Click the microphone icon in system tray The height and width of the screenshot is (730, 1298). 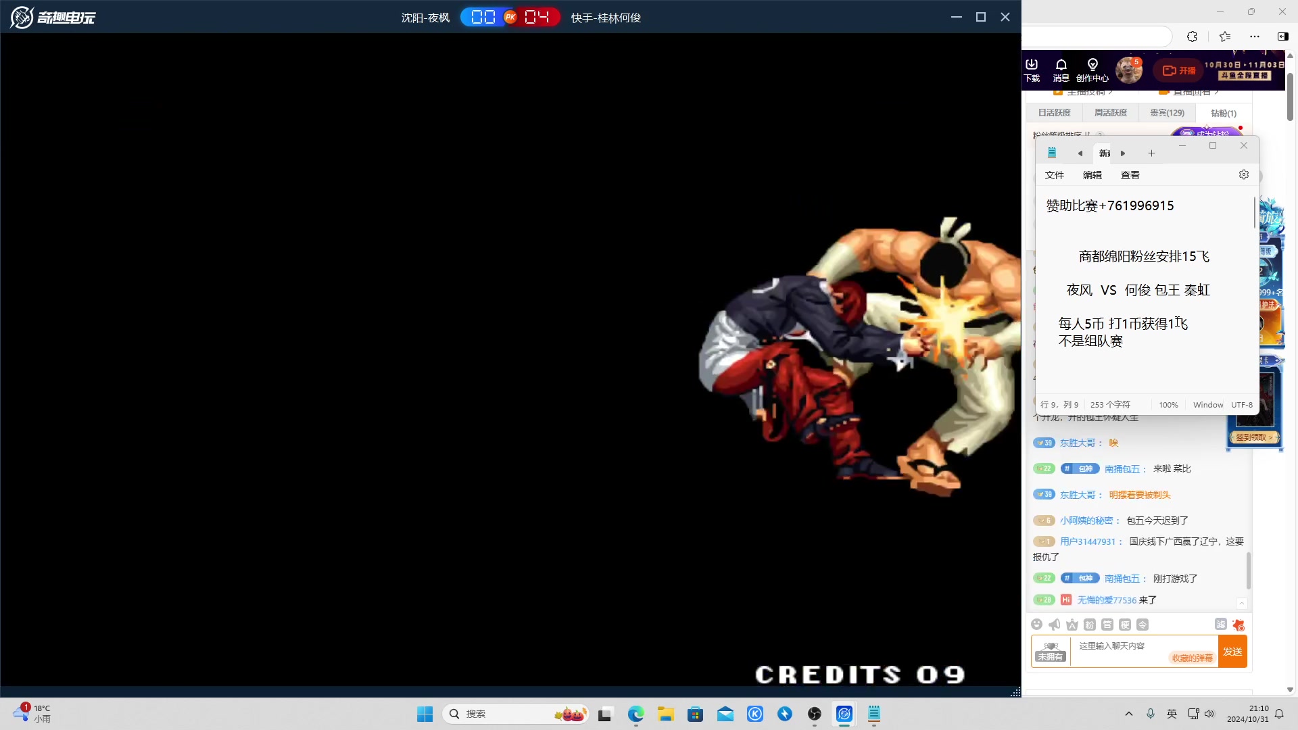pyautogui.click(x=1151, y=714)
